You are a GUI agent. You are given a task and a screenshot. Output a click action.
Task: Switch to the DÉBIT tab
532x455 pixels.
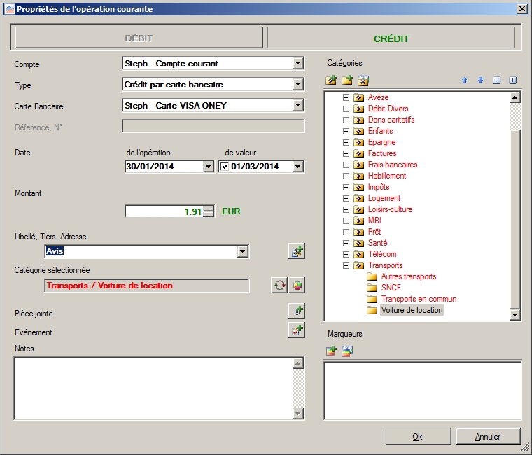tap(139, 38)
